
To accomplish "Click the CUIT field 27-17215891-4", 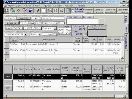I will (x=27, y=23).
